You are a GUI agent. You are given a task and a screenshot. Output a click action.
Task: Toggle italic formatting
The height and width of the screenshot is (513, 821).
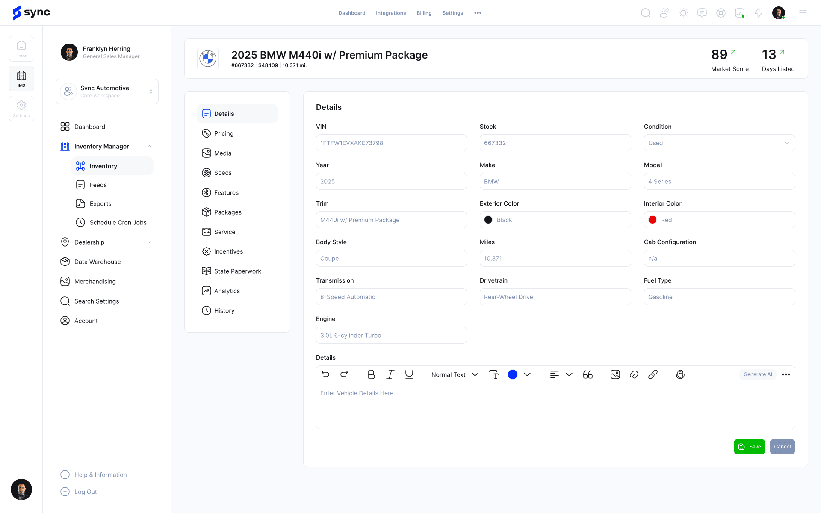tap(390, 374)
